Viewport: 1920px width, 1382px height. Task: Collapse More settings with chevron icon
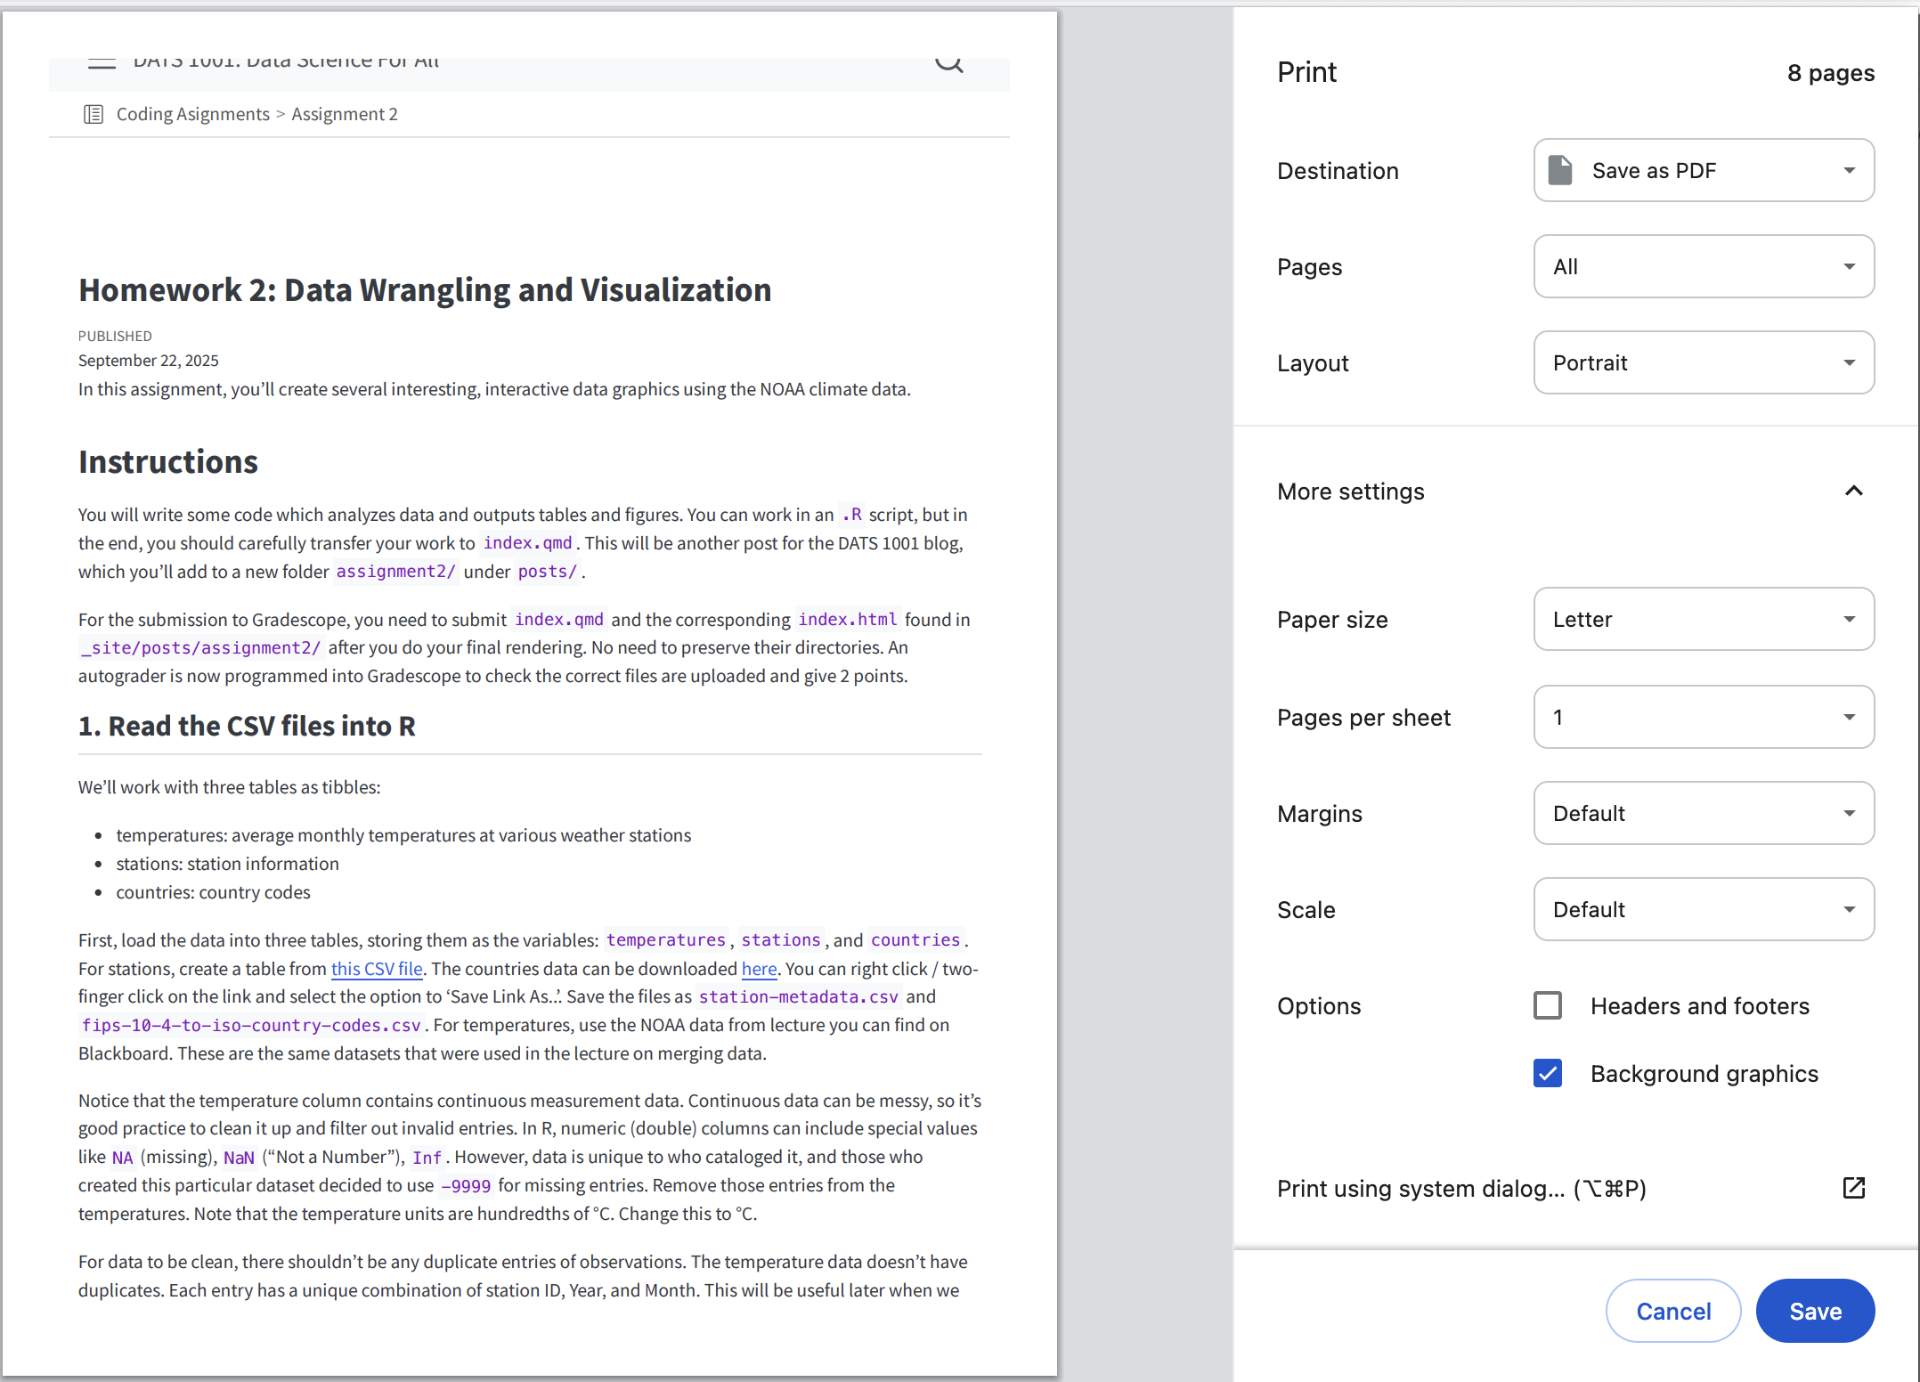point(1853,492)
